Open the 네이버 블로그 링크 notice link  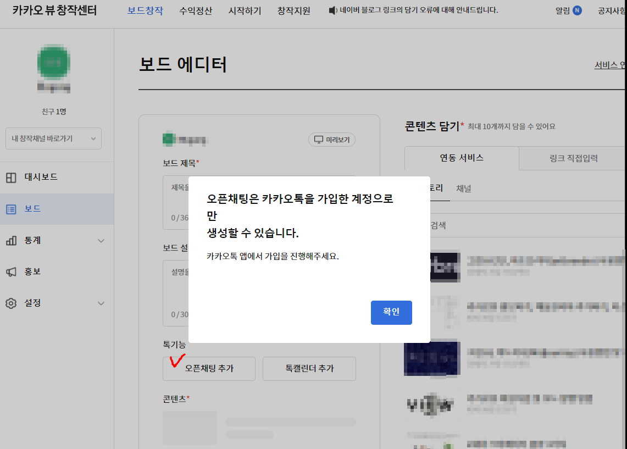click(x=419, y=10)
